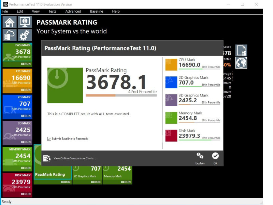Rerun the CPU Mark test in sidebar

pyautogui.click(x=26, y=90)
